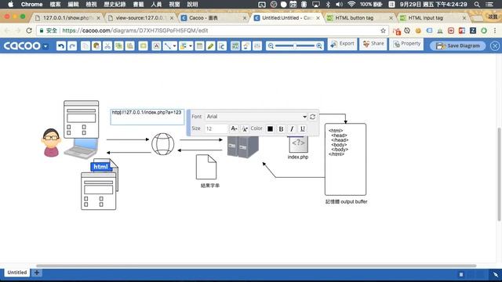
Task: Click inside the URL text box shape
Action: (147, 117)
